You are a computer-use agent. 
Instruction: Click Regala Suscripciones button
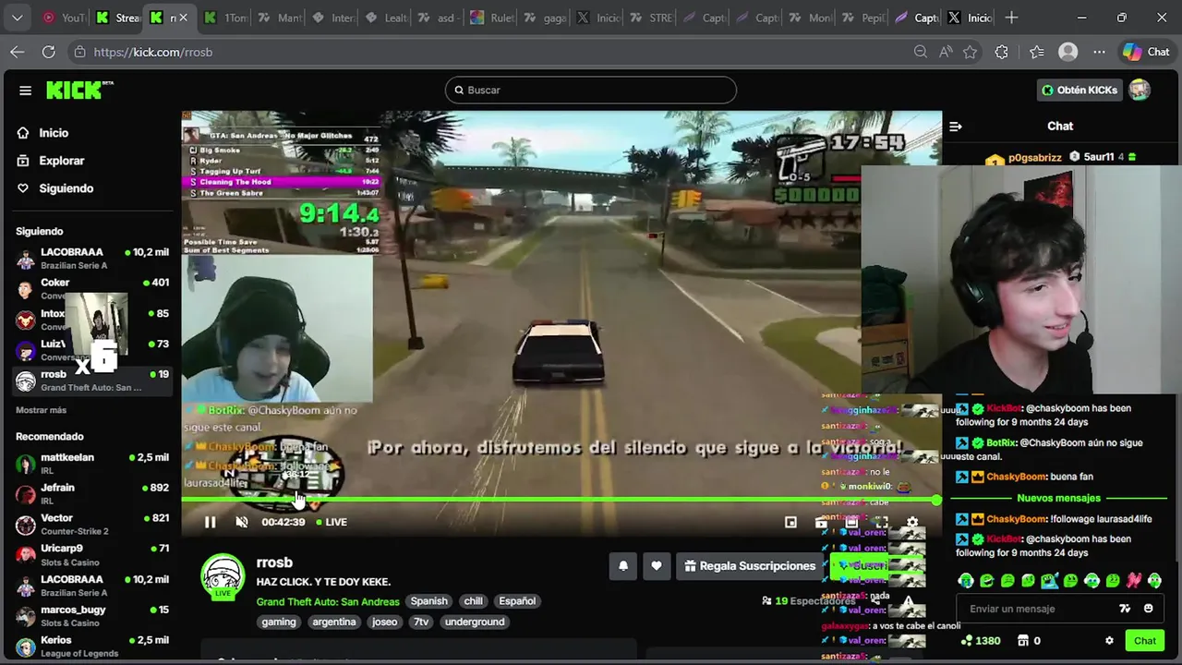click(750, 566)
